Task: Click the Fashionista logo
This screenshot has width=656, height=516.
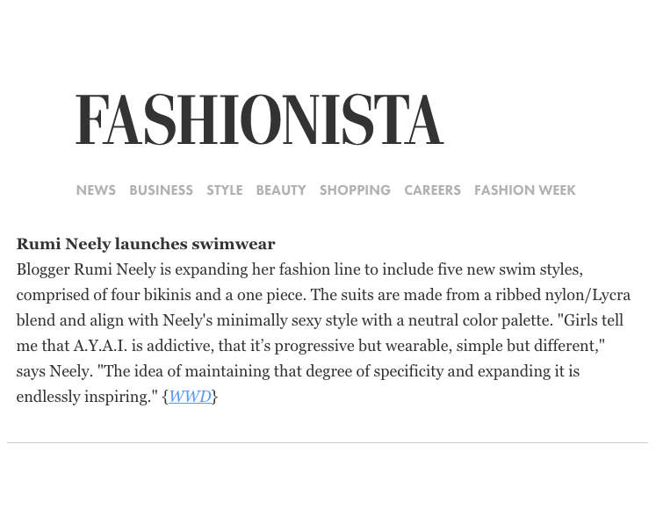Action: pos(259,120)
